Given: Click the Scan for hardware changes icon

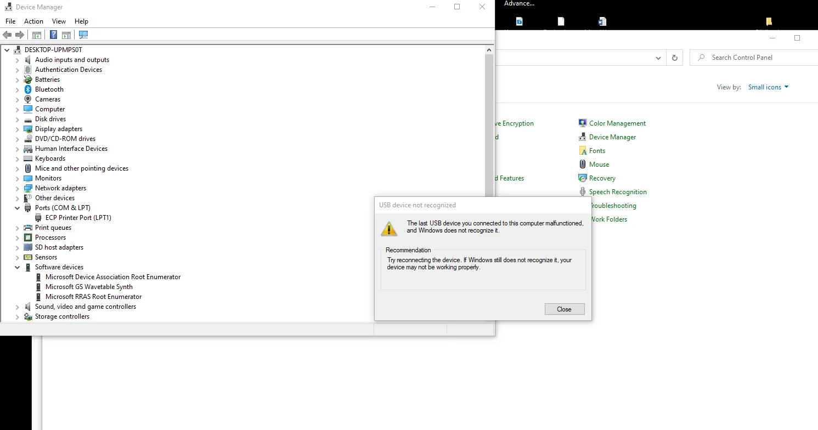Looking at the screenshot, I should (83, 35).
